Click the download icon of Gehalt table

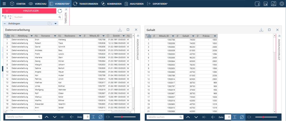click(261, 30)
